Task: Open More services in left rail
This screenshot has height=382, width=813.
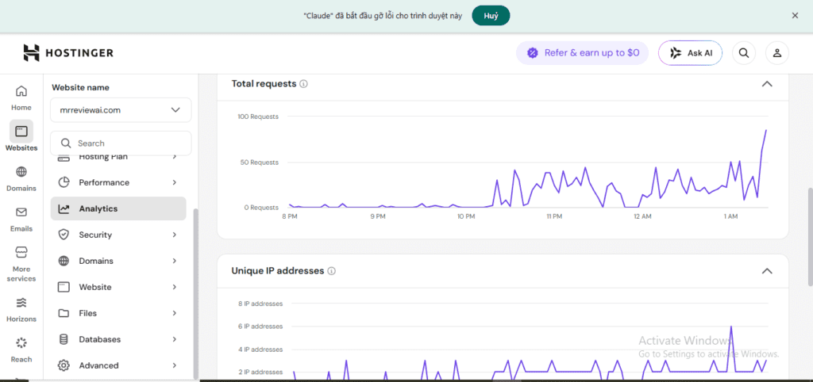Action: [x=21, y=264]
